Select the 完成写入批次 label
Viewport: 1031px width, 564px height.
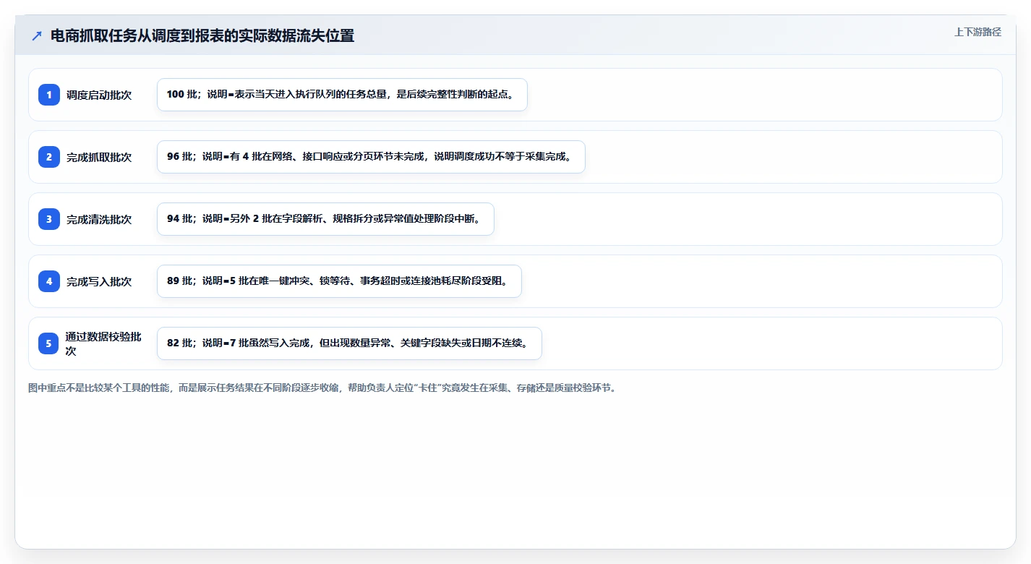[99, 281]
